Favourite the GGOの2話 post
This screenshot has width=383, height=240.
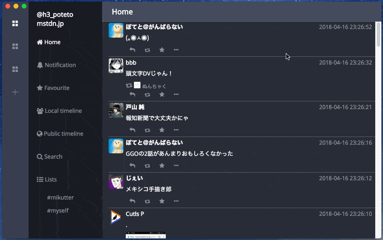[x=162, y=166]
